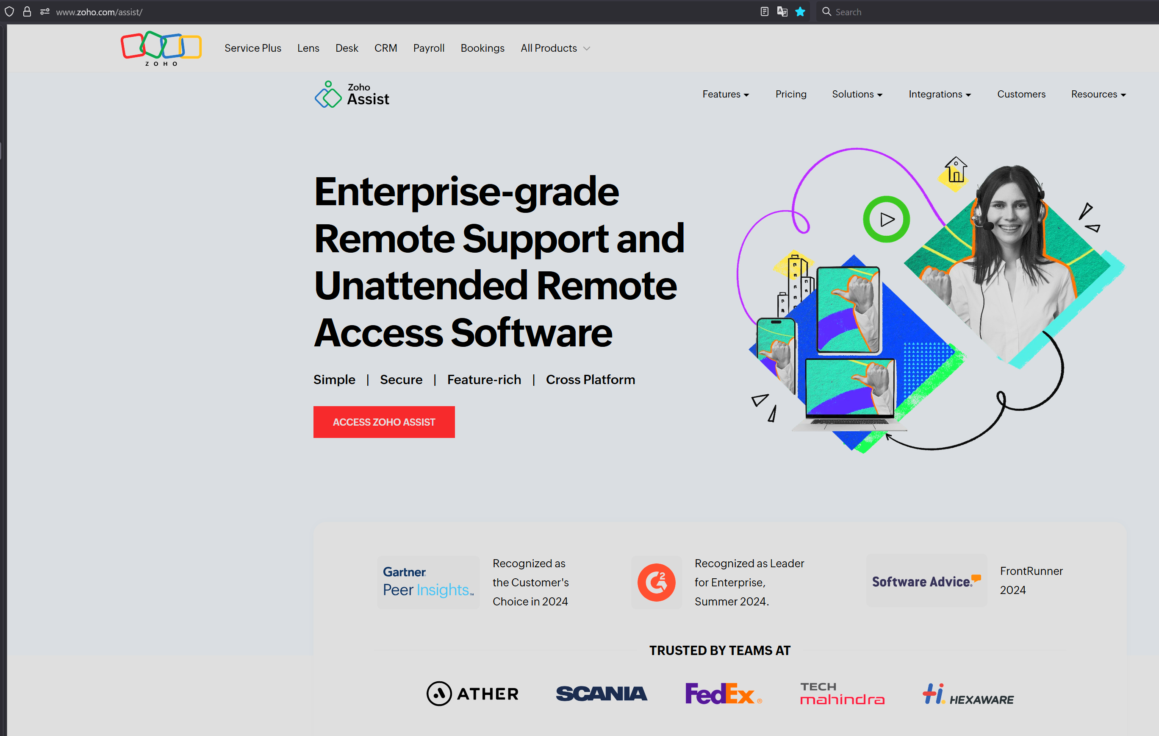Click the 'Cross Platform' tagline text

[x=590, y=379]
